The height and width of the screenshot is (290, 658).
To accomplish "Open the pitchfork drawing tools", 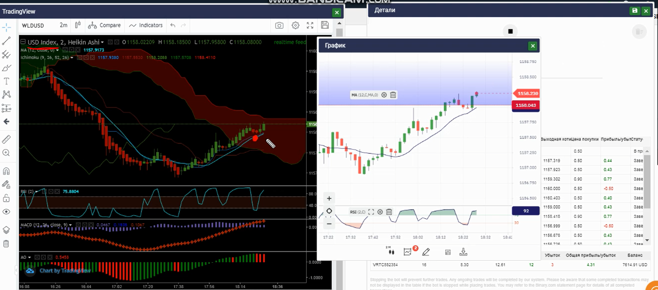I will tap(6, 55).
